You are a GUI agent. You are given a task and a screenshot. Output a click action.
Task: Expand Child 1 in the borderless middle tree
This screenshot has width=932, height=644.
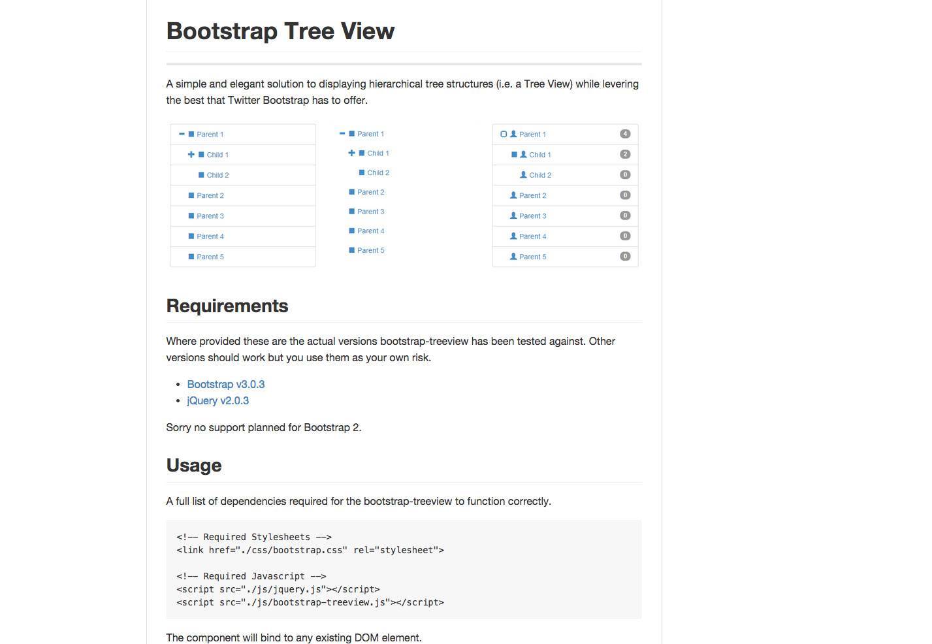pos(351,153)
